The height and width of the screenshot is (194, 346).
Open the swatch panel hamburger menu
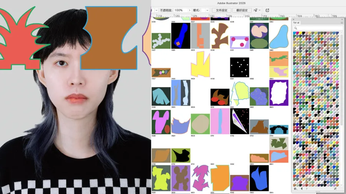coord(342,23)
